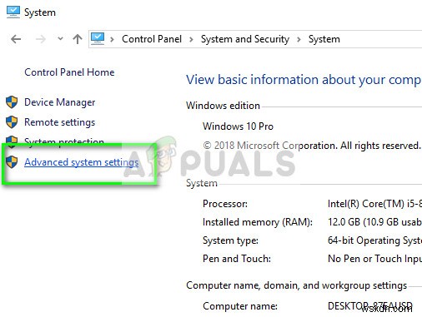422x317 pixels.
Task: Click the Windows edition section heading
Action: point(223,106)
